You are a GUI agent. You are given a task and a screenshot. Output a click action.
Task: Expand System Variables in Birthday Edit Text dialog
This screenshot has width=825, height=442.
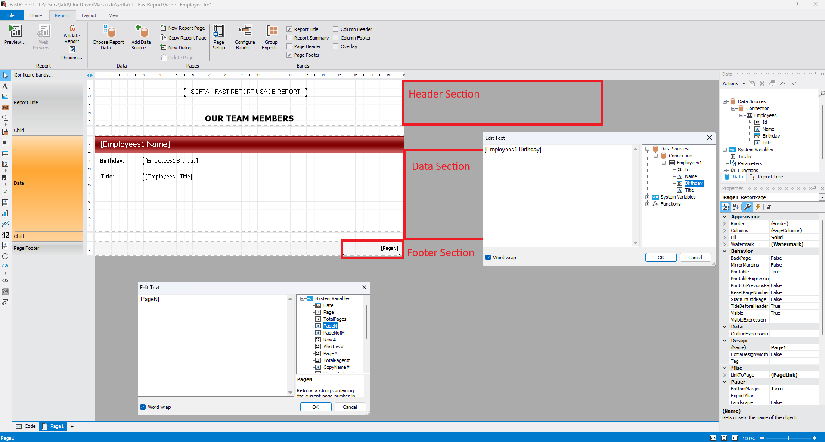tap(648, 197)
